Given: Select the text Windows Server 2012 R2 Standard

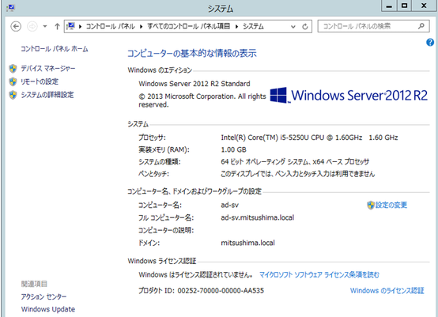Looking at the screenshot, I should (194, 84).
